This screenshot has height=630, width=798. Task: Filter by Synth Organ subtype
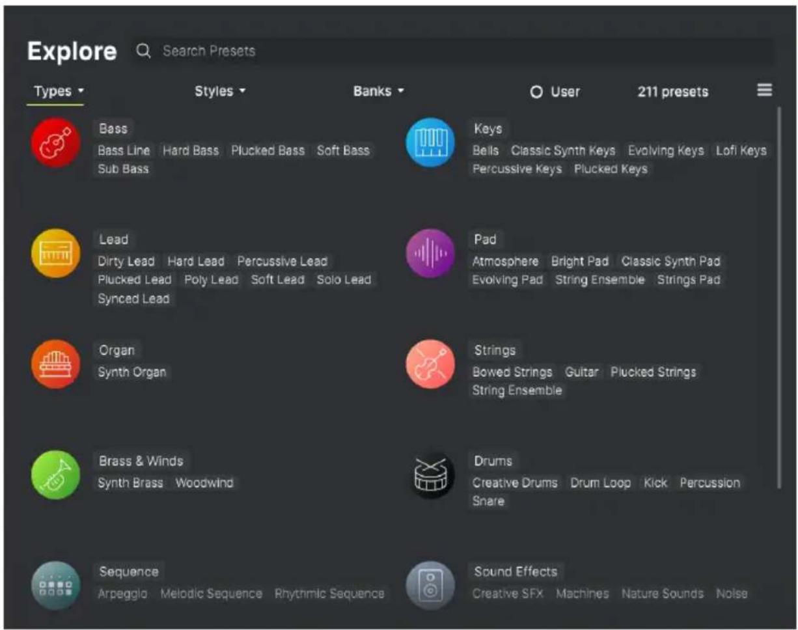tap(132, 372)
